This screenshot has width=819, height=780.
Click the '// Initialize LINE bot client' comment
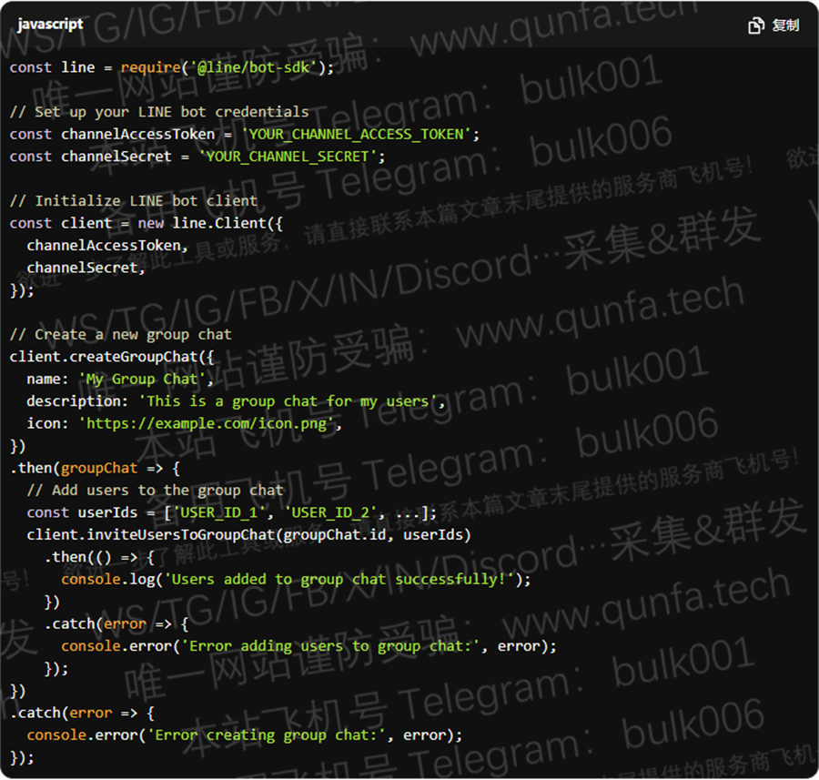[x=134, y=201]
